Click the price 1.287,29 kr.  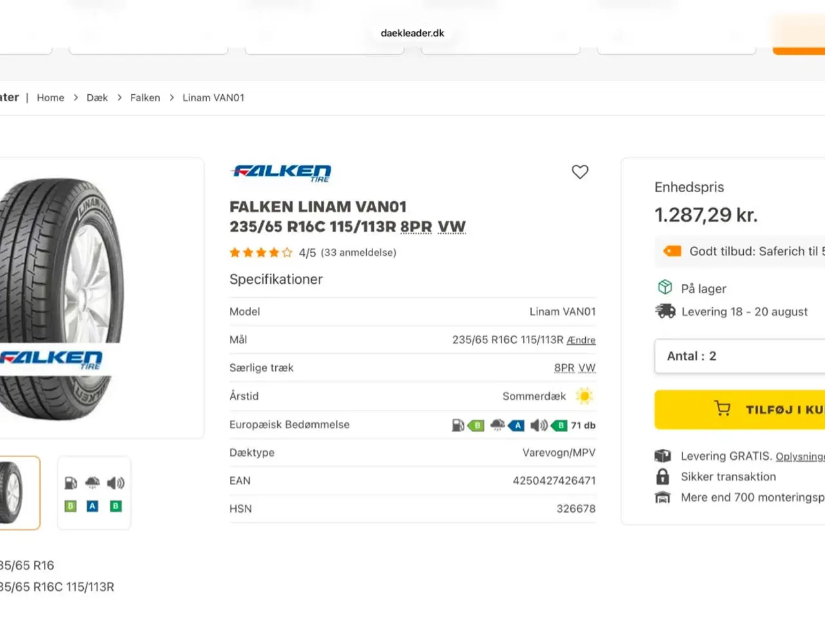pyautogui.click(x=706, y=215)
